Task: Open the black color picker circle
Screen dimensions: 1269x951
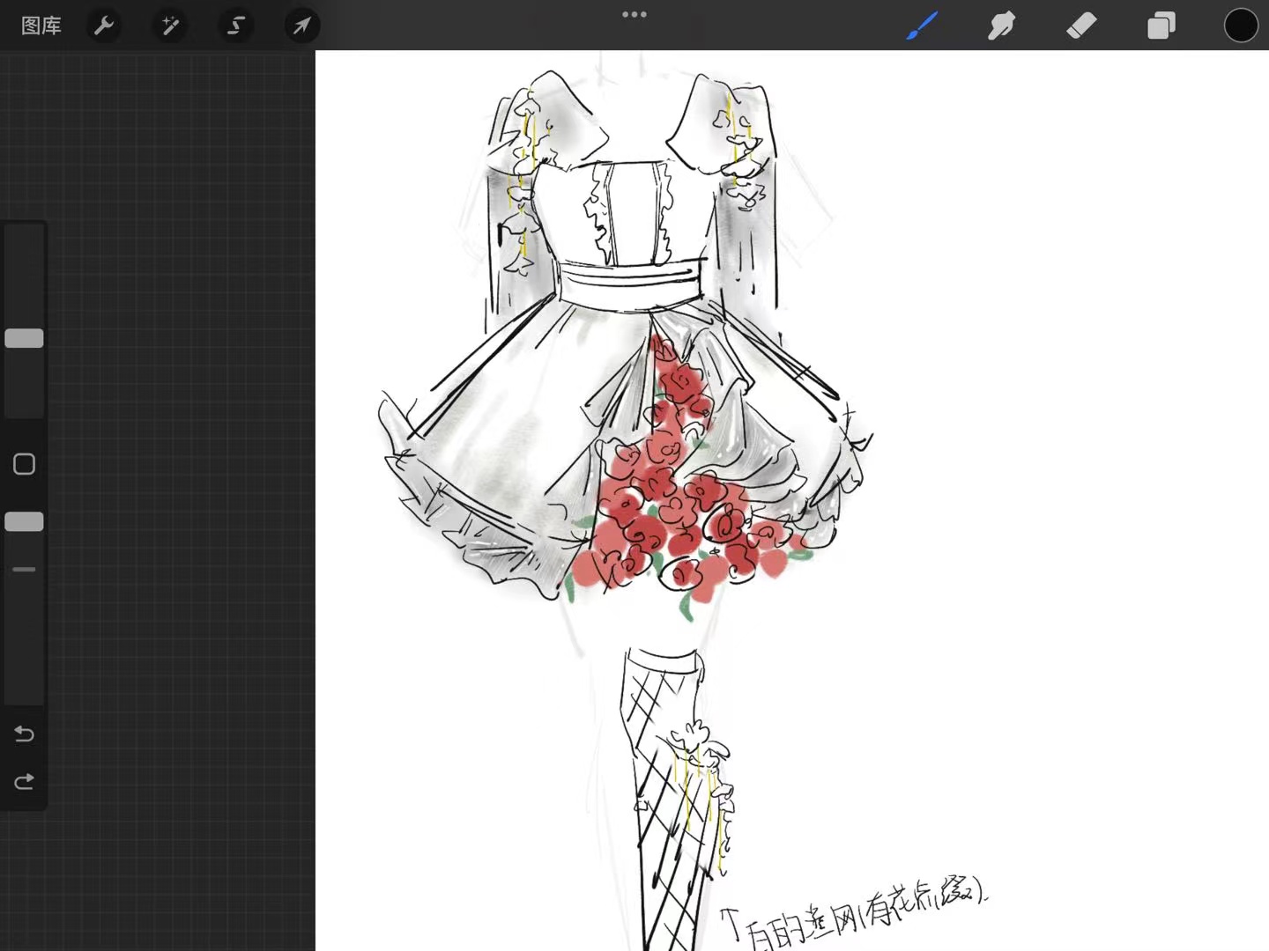Action: (1241, 26)
